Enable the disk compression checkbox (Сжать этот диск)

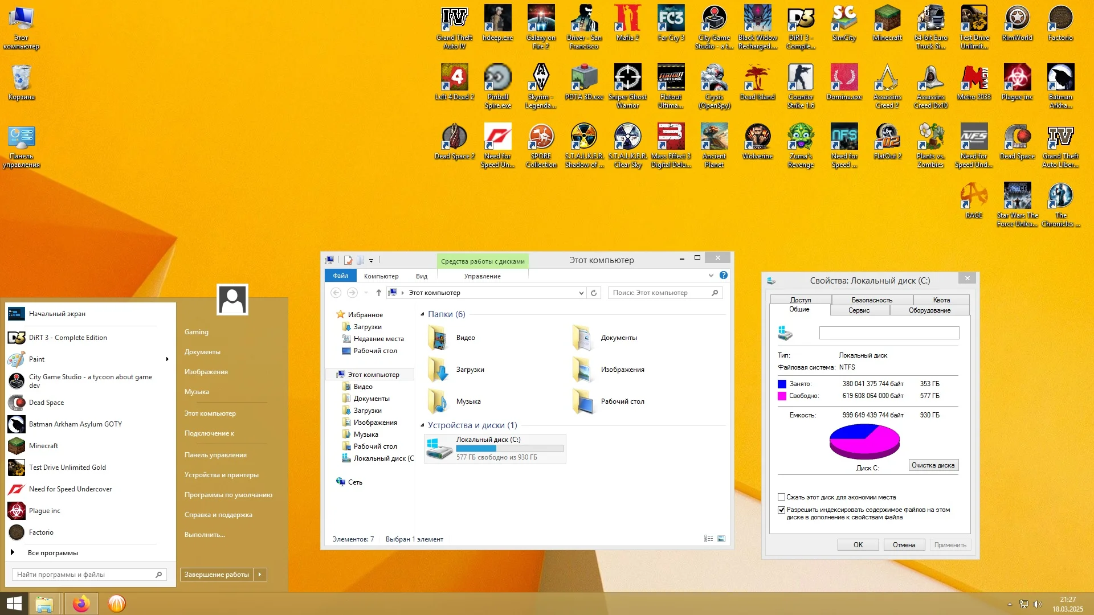point(782,497)
